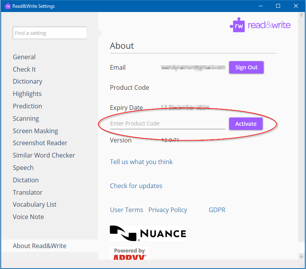Open the Privacy Policy link

168,210
